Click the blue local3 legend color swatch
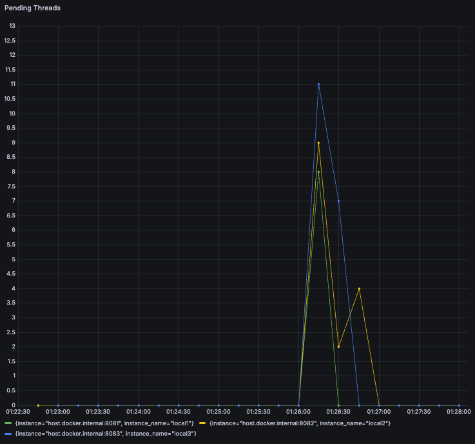Screen dimensions: 475x444 click(x=8, y=434)
